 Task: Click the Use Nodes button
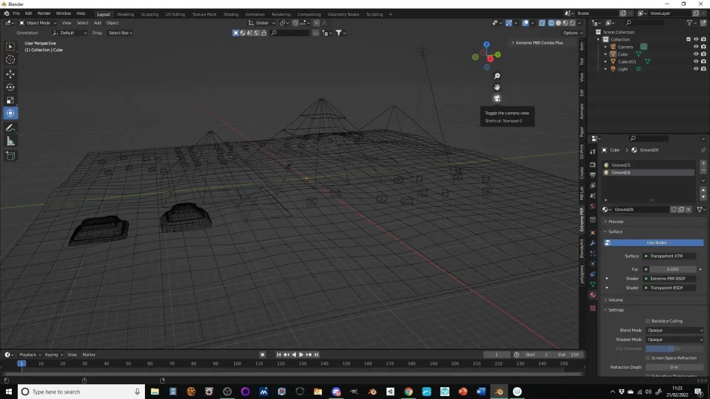[654, 243]
